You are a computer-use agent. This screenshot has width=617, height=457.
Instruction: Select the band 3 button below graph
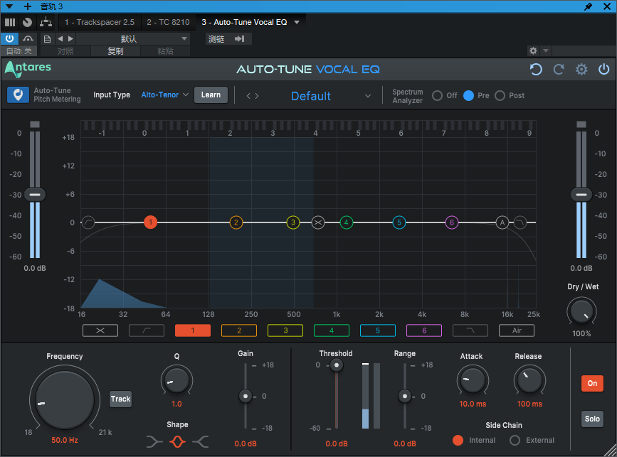pyautogui.click(x=285, y=330)
